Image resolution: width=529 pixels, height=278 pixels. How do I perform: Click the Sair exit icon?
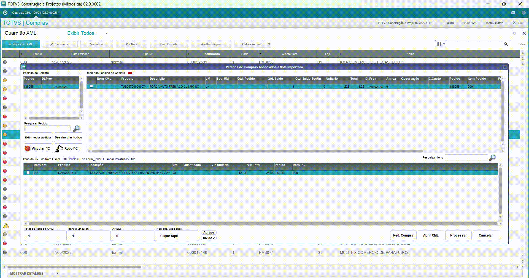pos(514,23)
